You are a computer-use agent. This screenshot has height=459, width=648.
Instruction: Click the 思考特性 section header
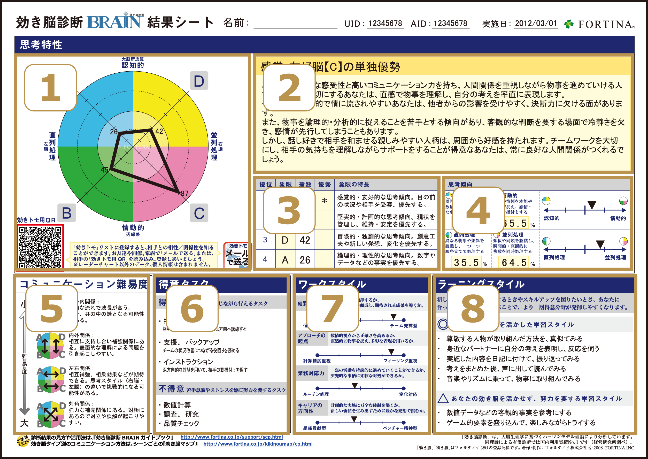(324, 44)
